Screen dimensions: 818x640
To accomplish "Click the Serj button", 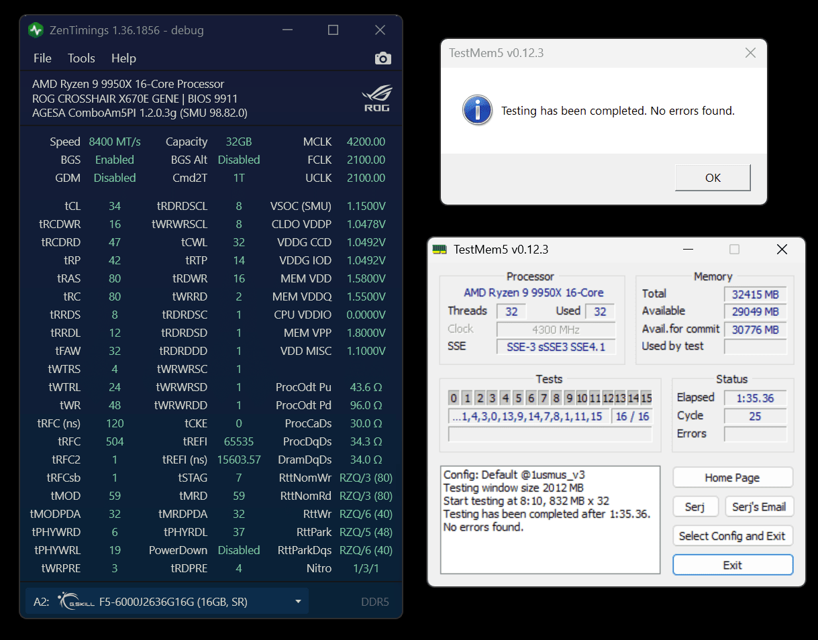I will [695, 506].
